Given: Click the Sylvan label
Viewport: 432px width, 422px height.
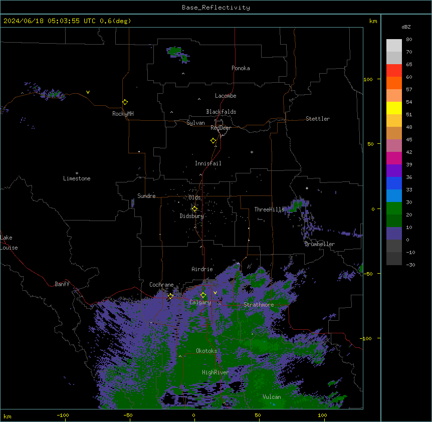Looking at the screenshot, I should coord(195,123).
